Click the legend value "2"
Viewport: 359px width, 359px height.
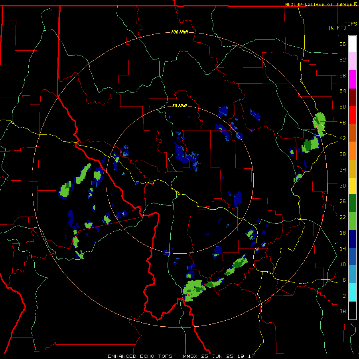[344, 296]
